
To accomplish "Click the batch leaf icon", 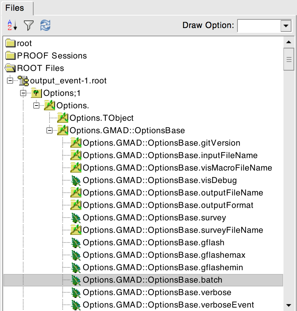I will click(76, 280).
